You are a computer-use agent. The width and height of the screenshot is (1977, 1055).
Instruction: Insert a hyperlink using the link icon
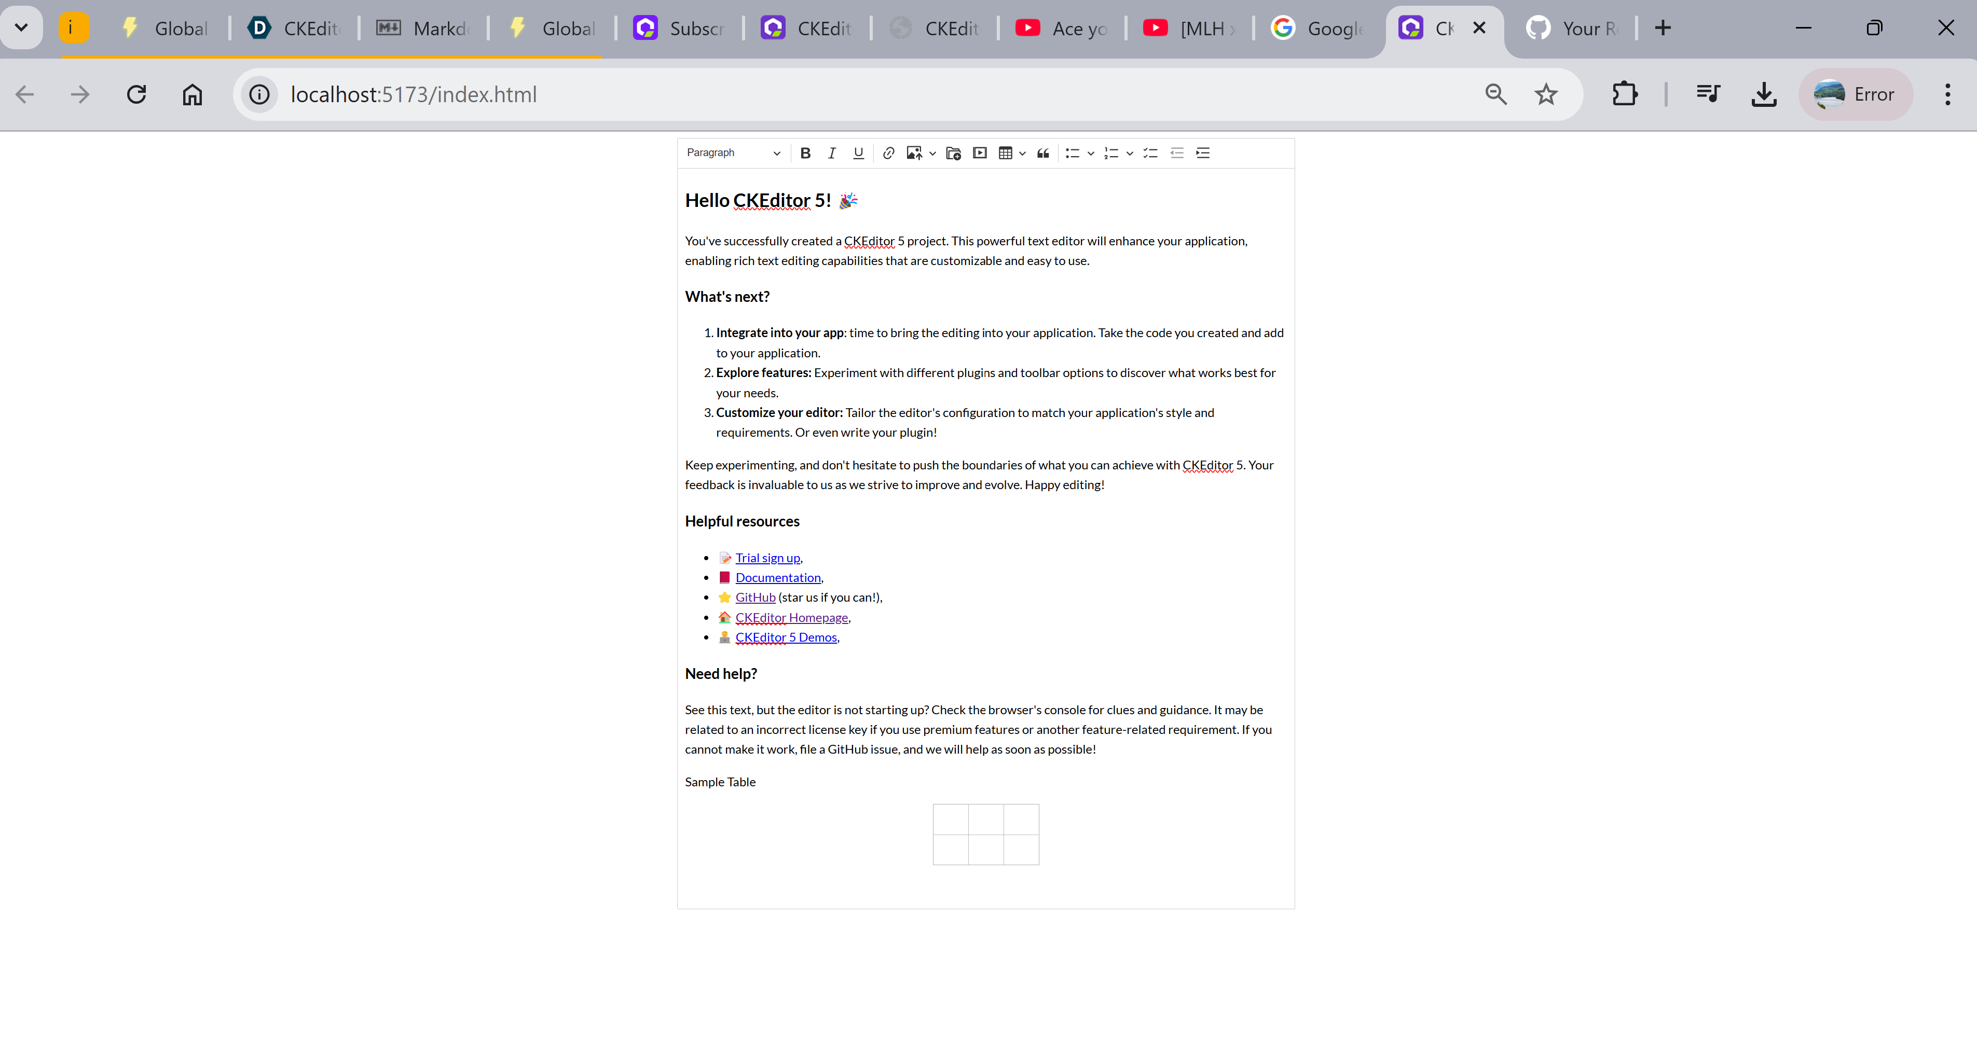888,152
